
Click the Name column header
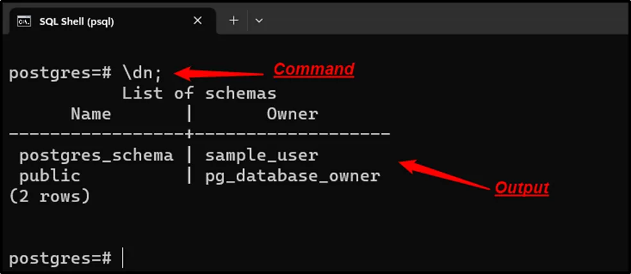(x=91, y=114)
